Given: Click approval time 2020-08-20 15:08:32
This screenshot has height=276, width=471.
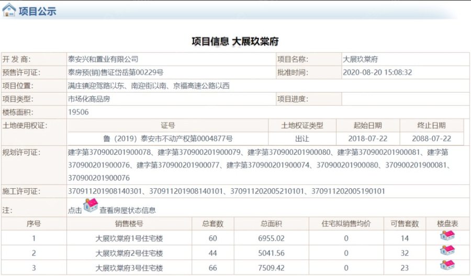Looking at the screenshot, I should tap(377, 72).
